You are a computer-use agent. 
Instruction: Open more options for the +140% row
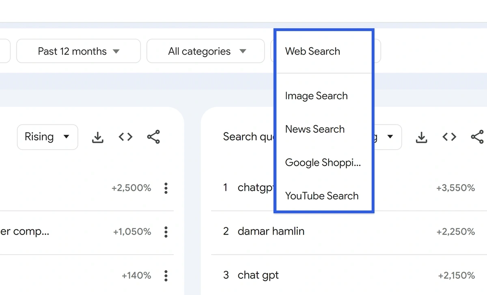coord(166,276)
